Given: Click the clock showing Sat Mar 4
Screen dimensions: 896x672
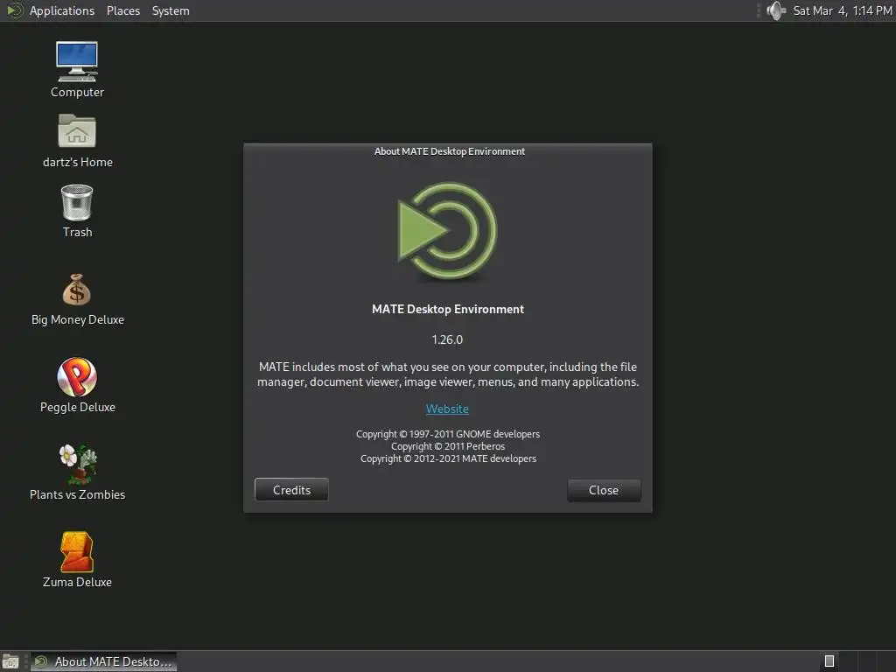Looking at the screenshot, I should [x=843, y=10].
